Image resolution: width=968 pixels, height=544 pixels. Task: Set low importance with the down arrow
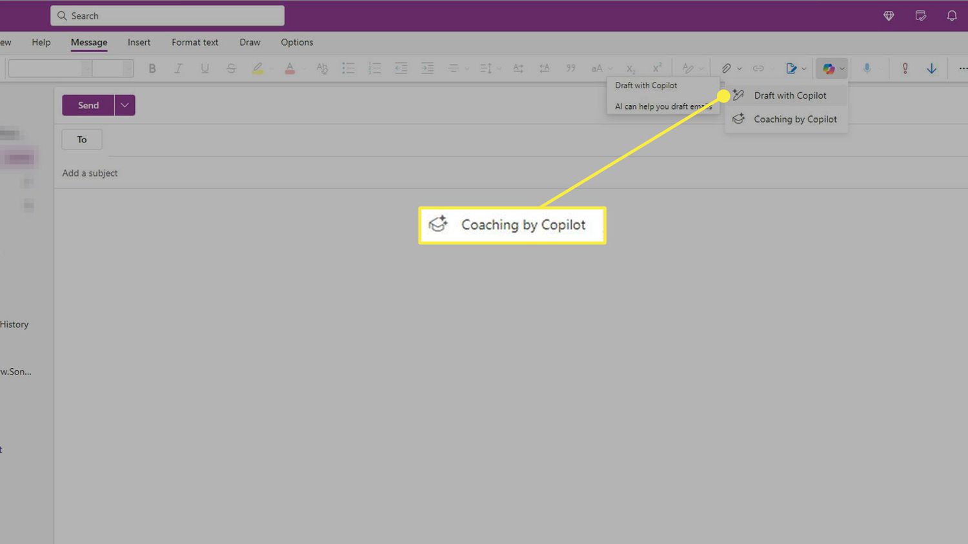click(x=931, y=68)
